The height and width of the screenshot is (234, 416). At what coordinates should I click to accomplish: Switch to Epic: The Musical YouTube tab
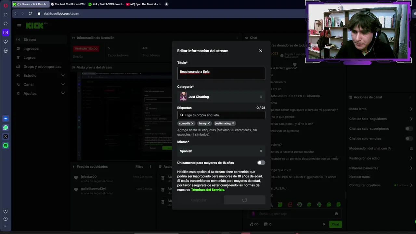(143, 4)
